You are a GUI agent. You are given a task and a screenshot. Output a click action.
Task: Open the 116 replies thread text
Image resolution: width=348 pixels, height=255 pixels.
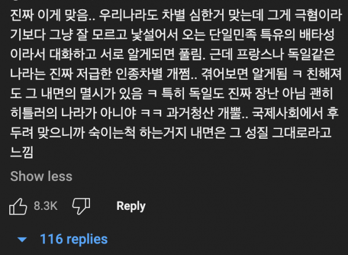[x=74, y=239]
